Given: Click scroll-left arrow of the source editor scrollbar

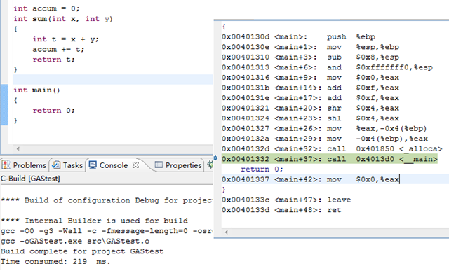Looking at the screenshot, I should (x=18, y=148).
